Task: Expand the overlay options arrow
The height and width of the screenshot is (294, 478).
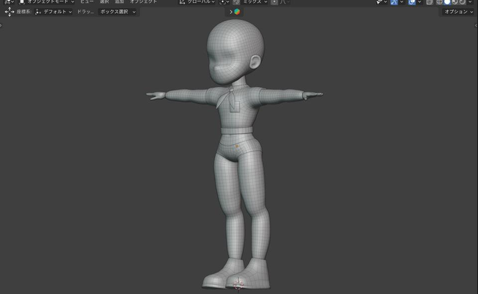Action: pos(420,2)
